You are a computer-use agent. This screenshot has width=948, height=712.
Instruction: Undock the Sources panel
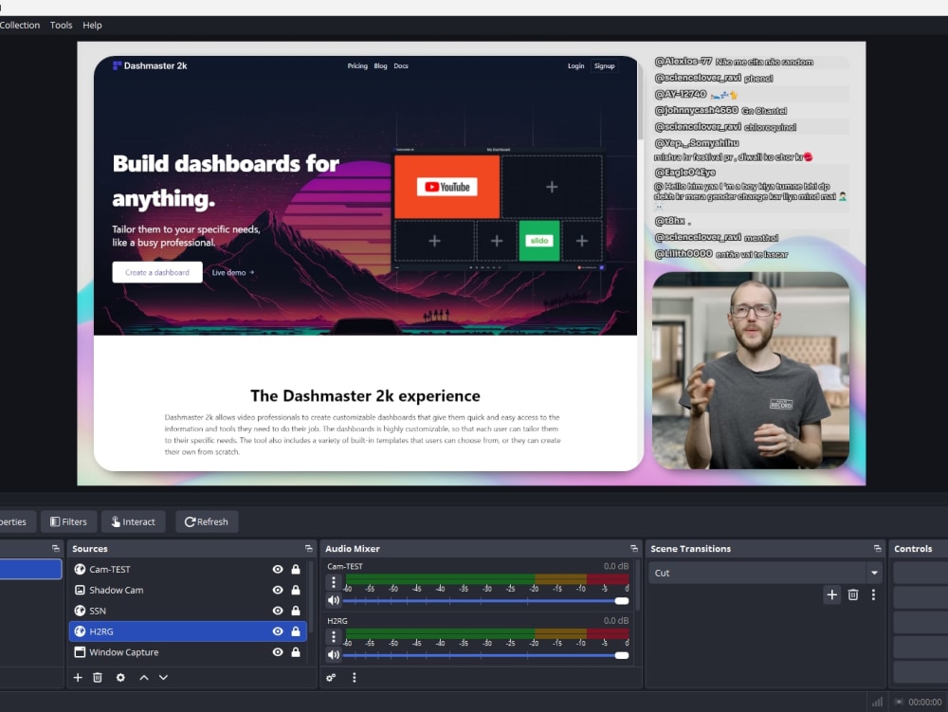click(x=308, y=548)
